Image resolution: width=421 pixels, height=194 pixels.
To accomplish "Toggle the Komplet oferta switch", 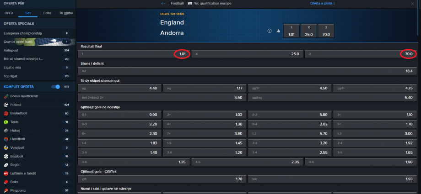I will [55, 87].
